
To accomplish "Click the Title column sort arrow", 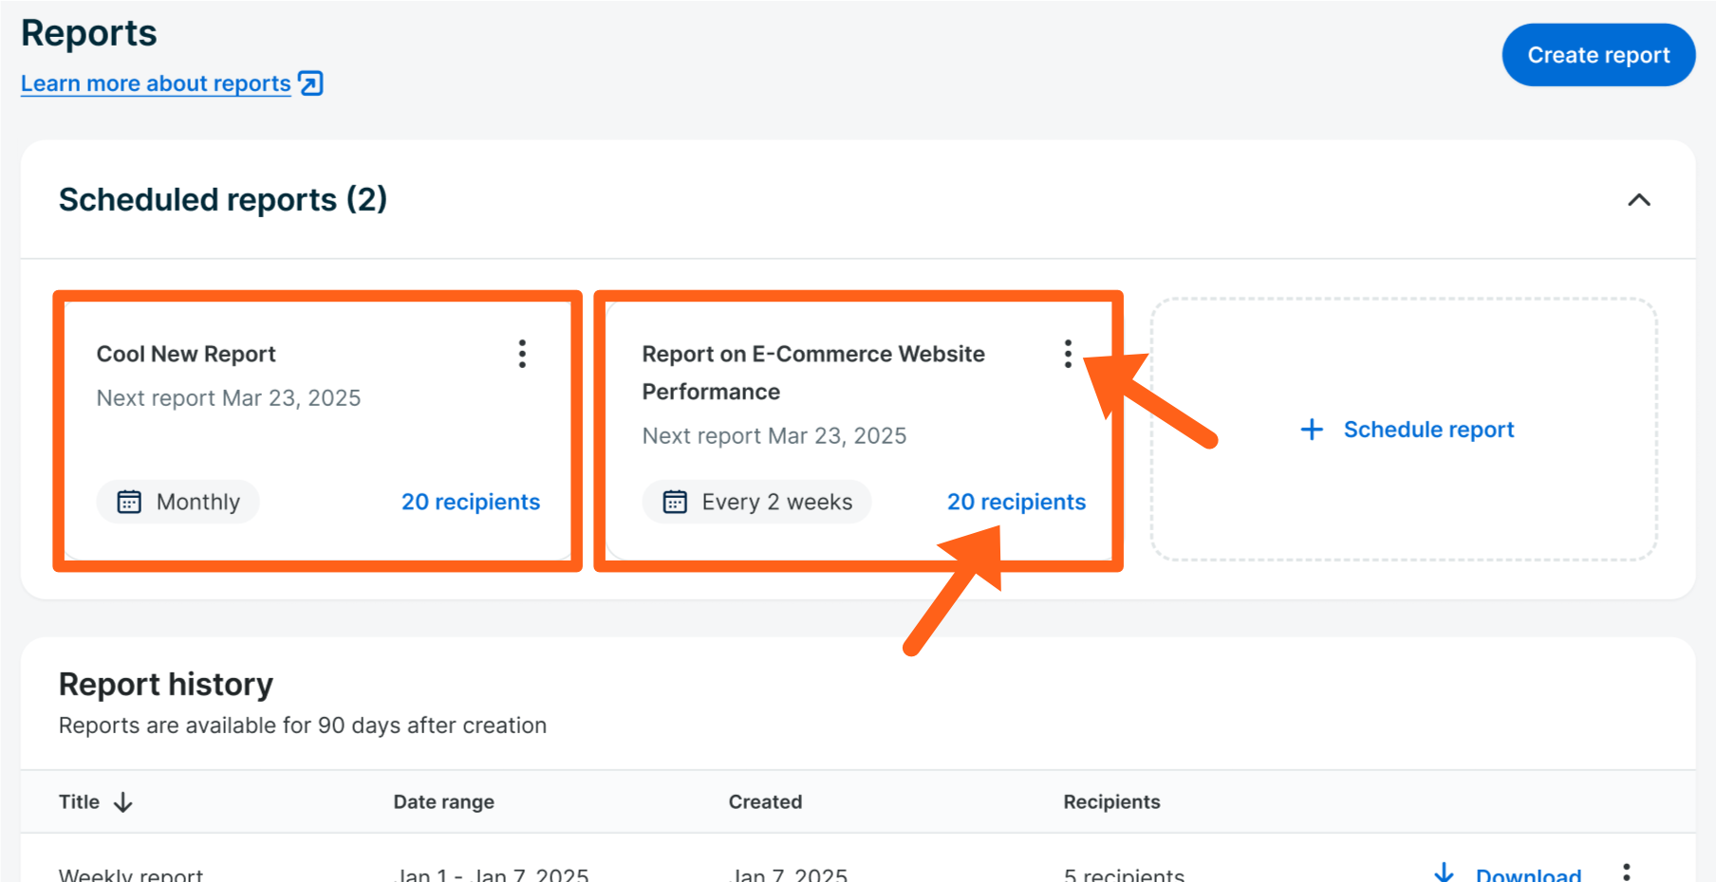I will tap(123, 802).
